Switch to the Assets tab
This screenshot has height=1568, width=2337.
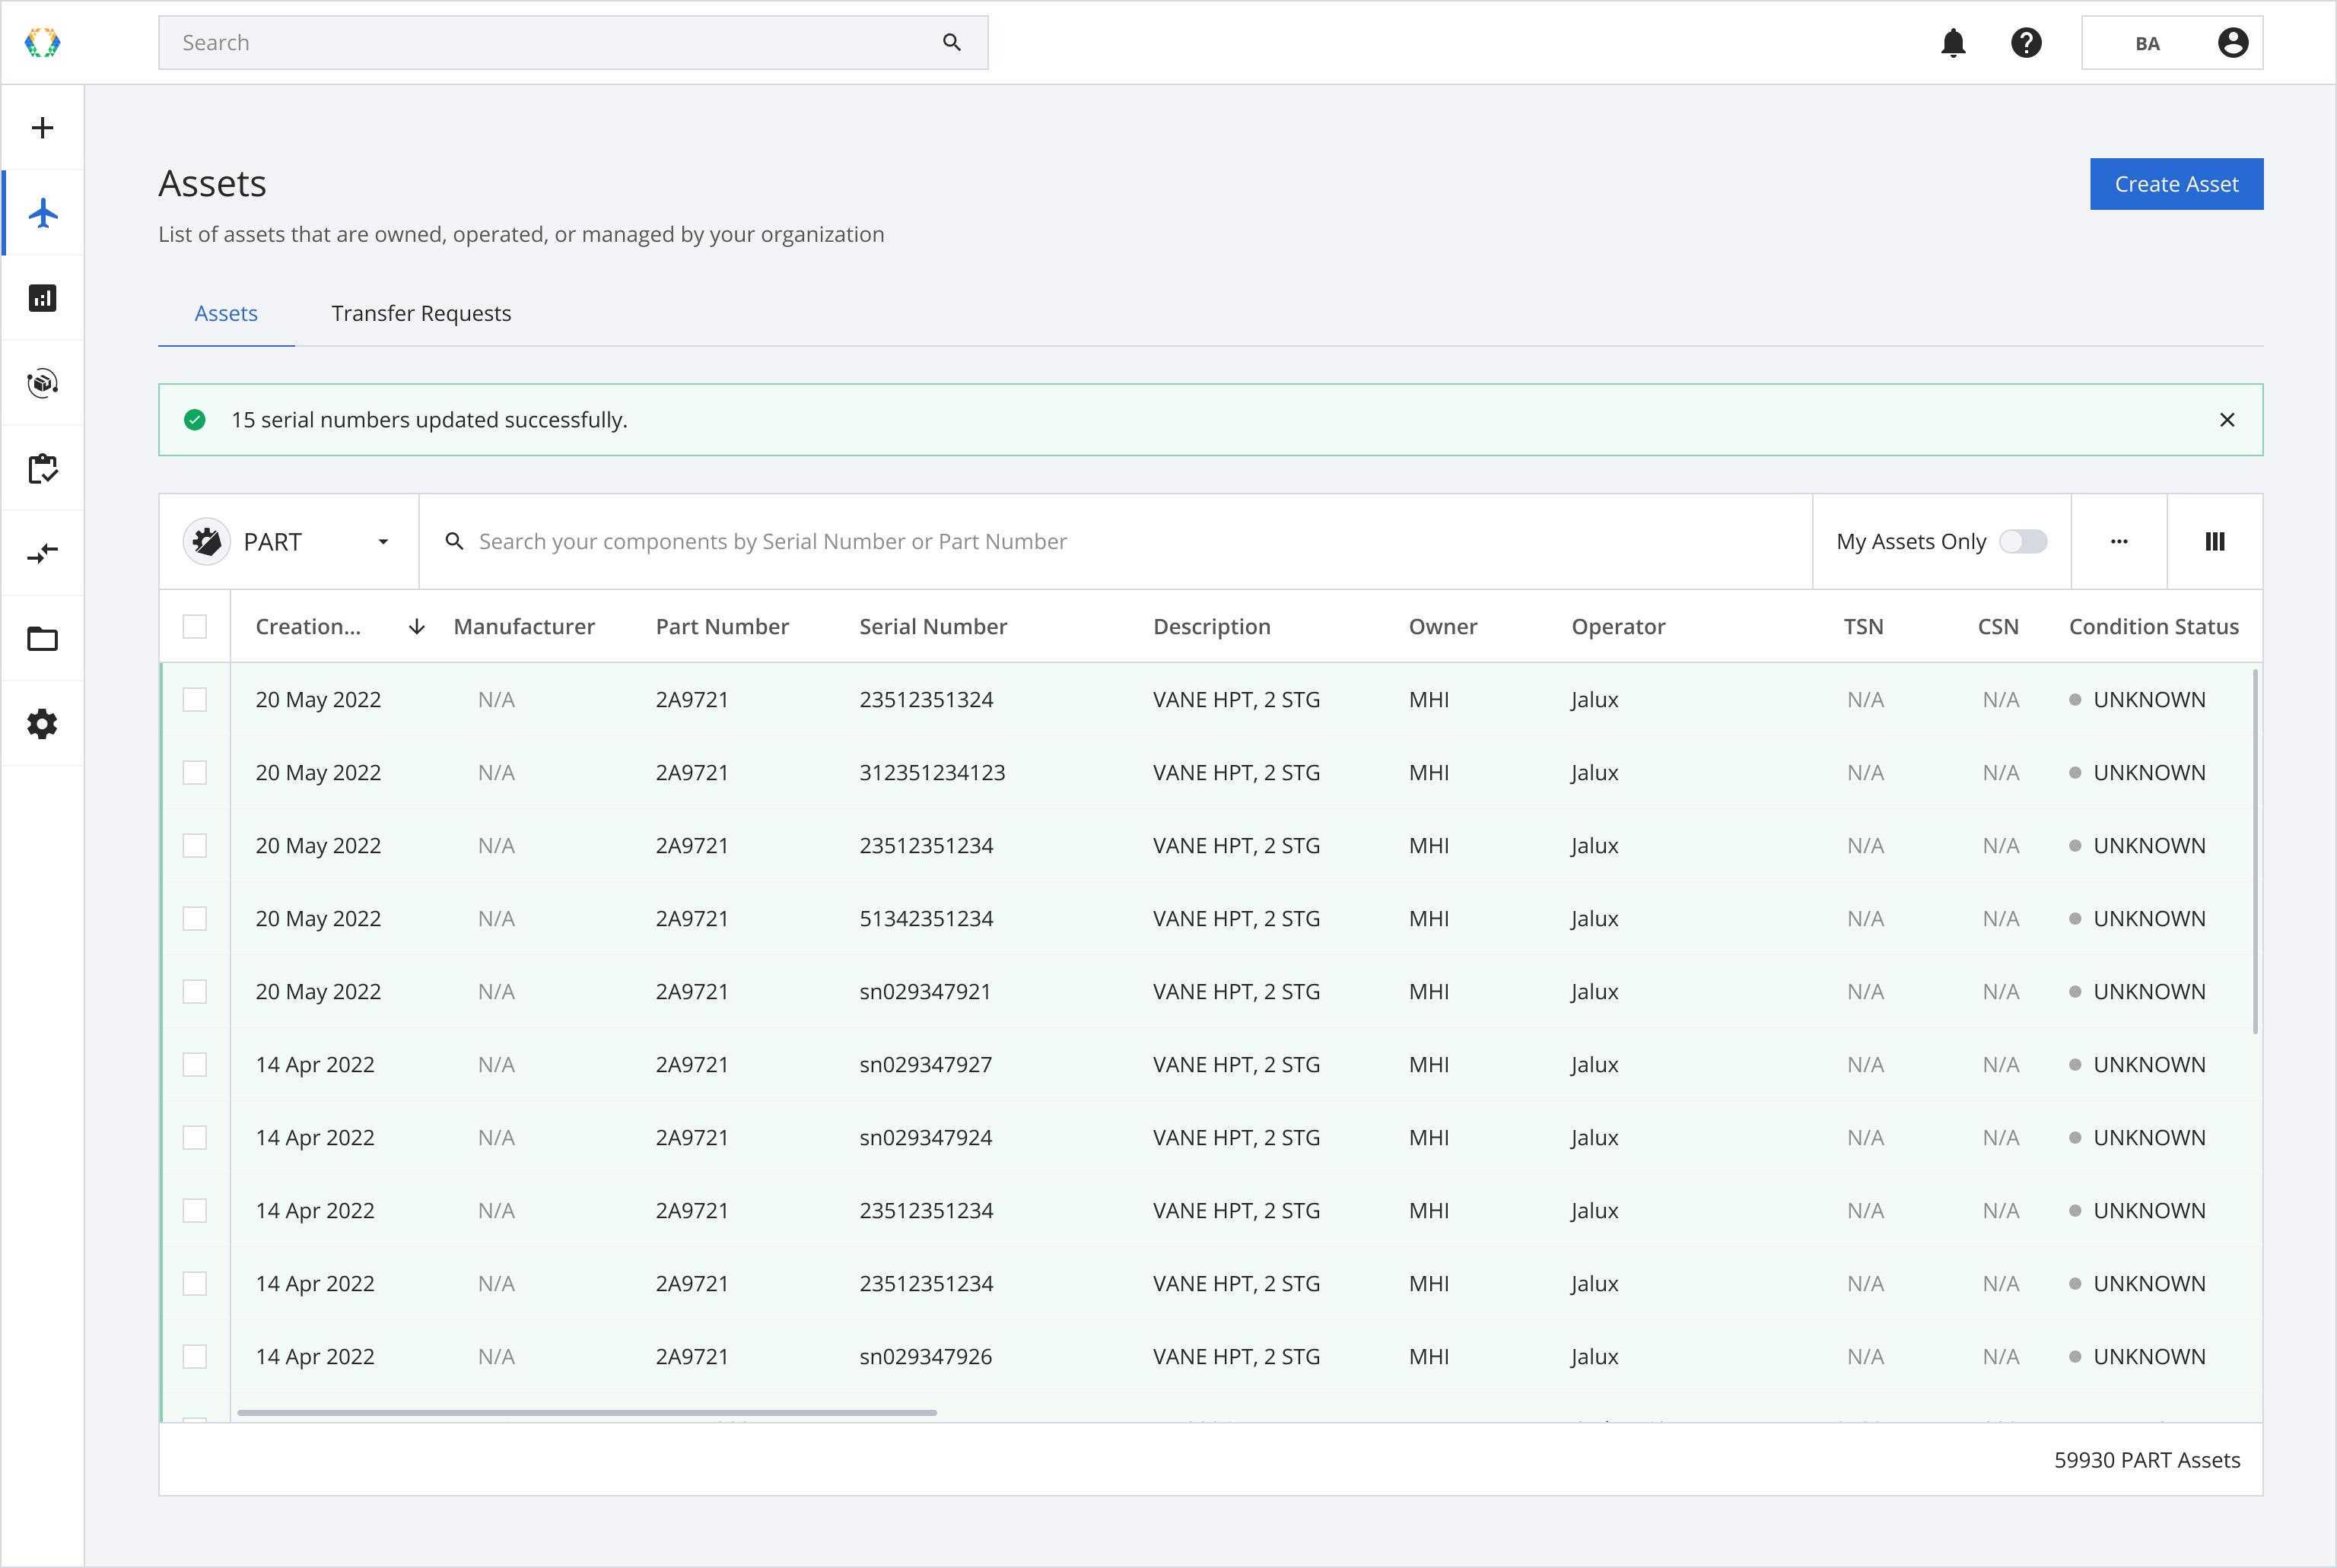click(x=226, y=313)
